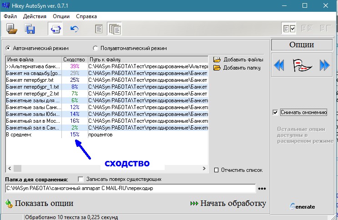The width and height of the screenshot is (338, 220).
Task: Select the single document toolbar icon
Action: [99, 29]
